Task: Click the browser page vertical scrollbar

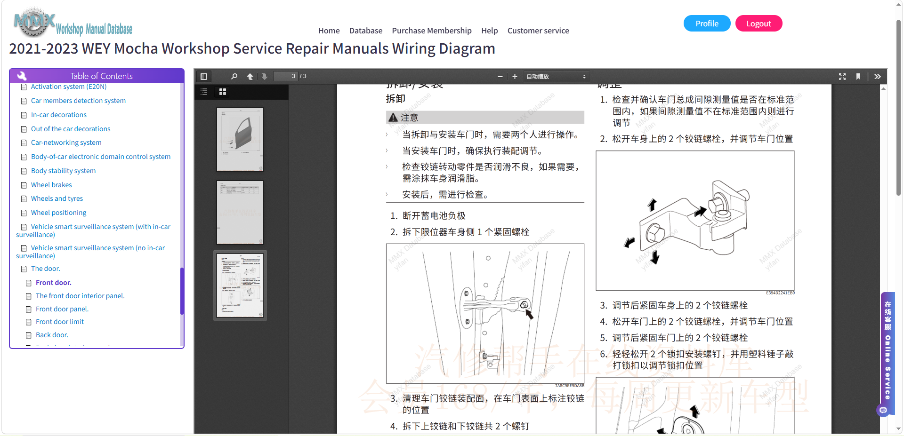Action: (x=898, y=107)
